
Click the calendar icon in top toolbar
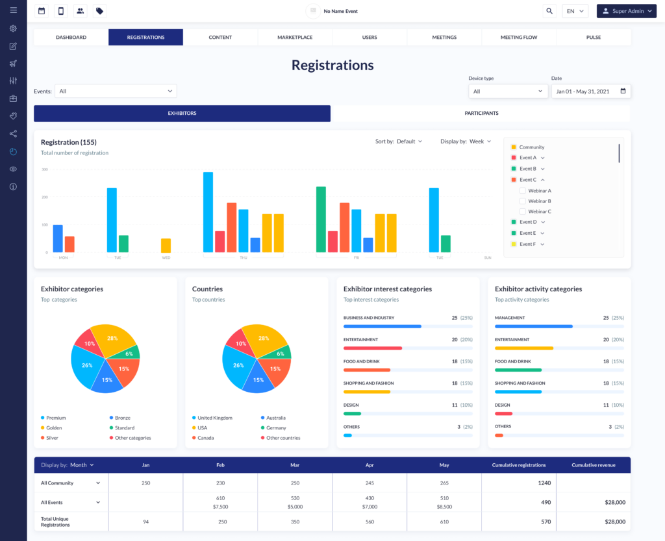(x=42, y=11)
